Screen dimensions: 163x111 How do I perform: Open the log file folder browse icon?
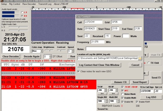pyautogui.click(x=140, y=58)
